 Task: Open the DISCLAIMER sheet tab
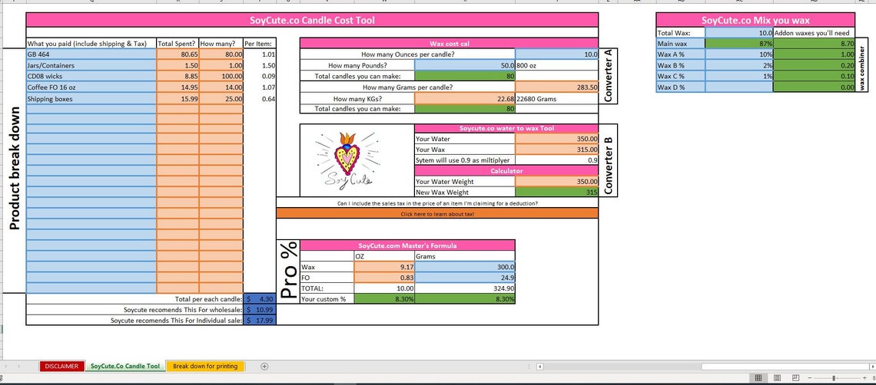click(x=61, y=366)
